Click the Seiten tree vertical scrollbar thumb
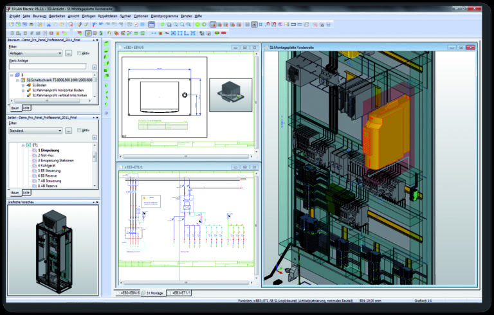This screenshot has height=315, width=494. pos(95,157)
